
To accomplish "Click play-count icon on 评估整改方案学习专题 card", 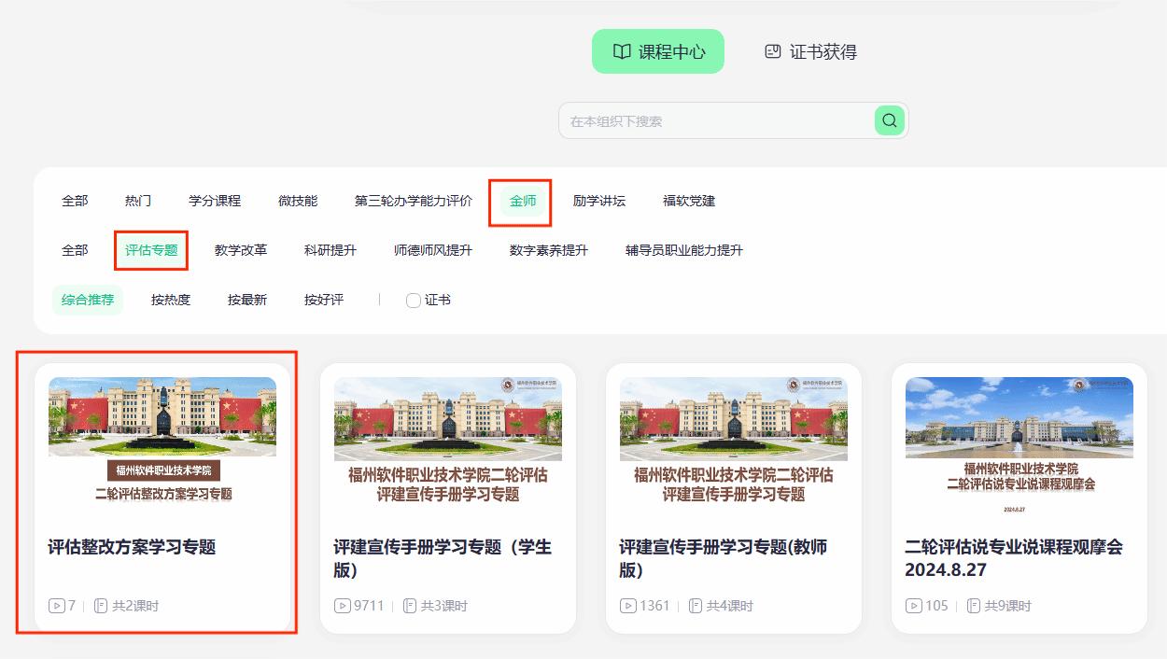I will pyautogui.click(x=56, y=606).
